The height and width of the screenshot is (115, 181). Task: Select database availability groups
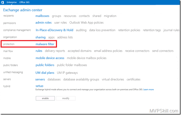click(x=81, y=80)
